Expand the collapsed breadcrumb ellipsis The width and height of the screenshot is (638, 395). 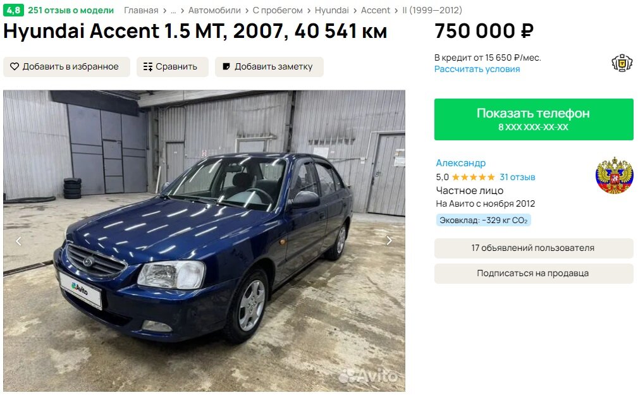[x=173, y=11]
